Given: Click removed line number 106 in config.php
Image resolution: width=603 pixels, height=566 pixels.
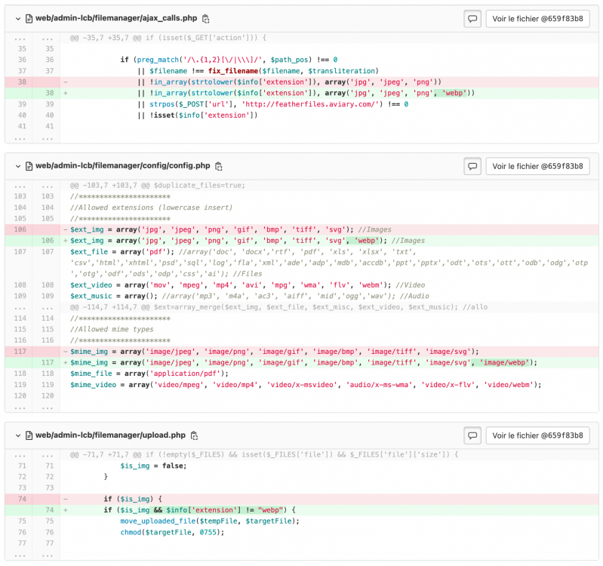Looking at the screenshot, I should 21,229.
